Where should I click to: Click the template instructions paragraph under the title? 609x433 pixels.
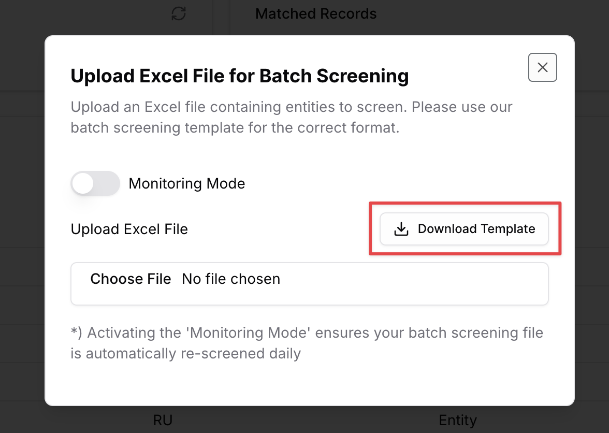tap(292, 117)
